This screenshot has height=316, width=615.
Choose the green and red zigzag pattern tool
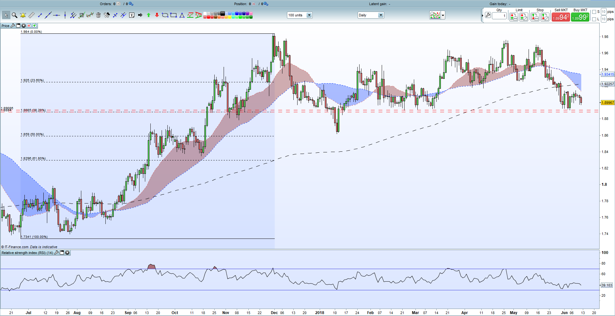click(x=190, y=15)
